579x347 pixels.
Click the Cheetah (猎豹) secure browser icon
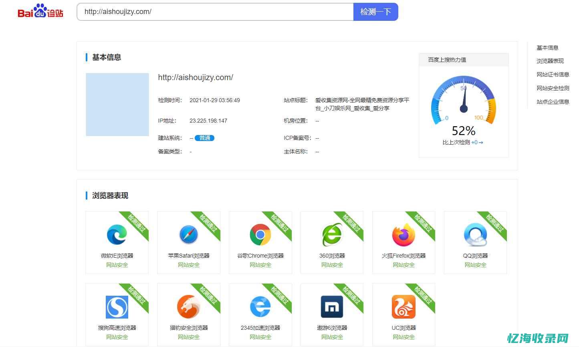189,307
